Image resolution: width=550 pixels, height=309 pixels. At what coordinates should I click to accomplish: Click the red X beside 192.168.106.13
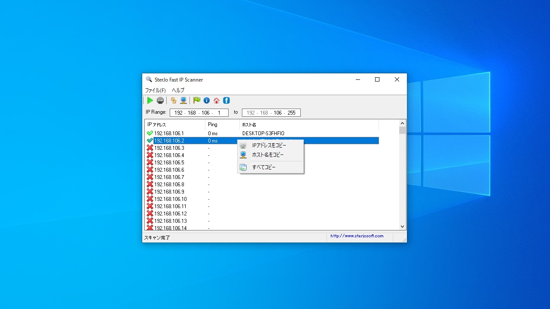tap(150, 221)
